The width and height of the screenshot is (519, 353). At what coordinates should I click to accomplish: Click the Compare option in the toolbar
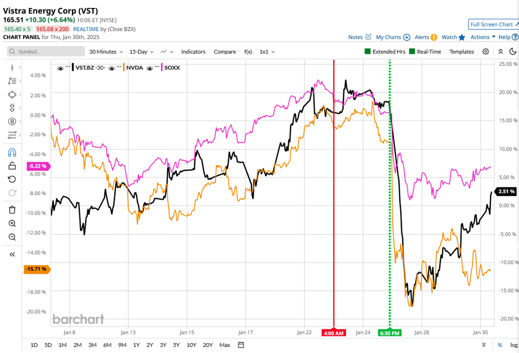click(225, 52)
